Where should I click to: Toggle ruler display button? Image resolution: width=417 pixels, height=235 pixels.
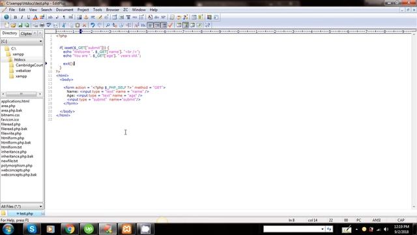coord(164,25)
